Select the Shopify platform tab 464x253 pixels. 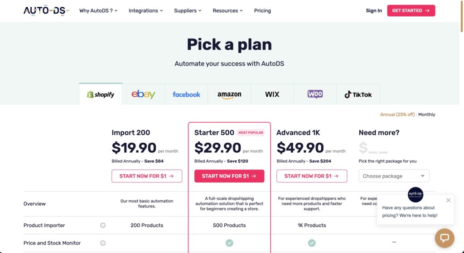(101, 94)
